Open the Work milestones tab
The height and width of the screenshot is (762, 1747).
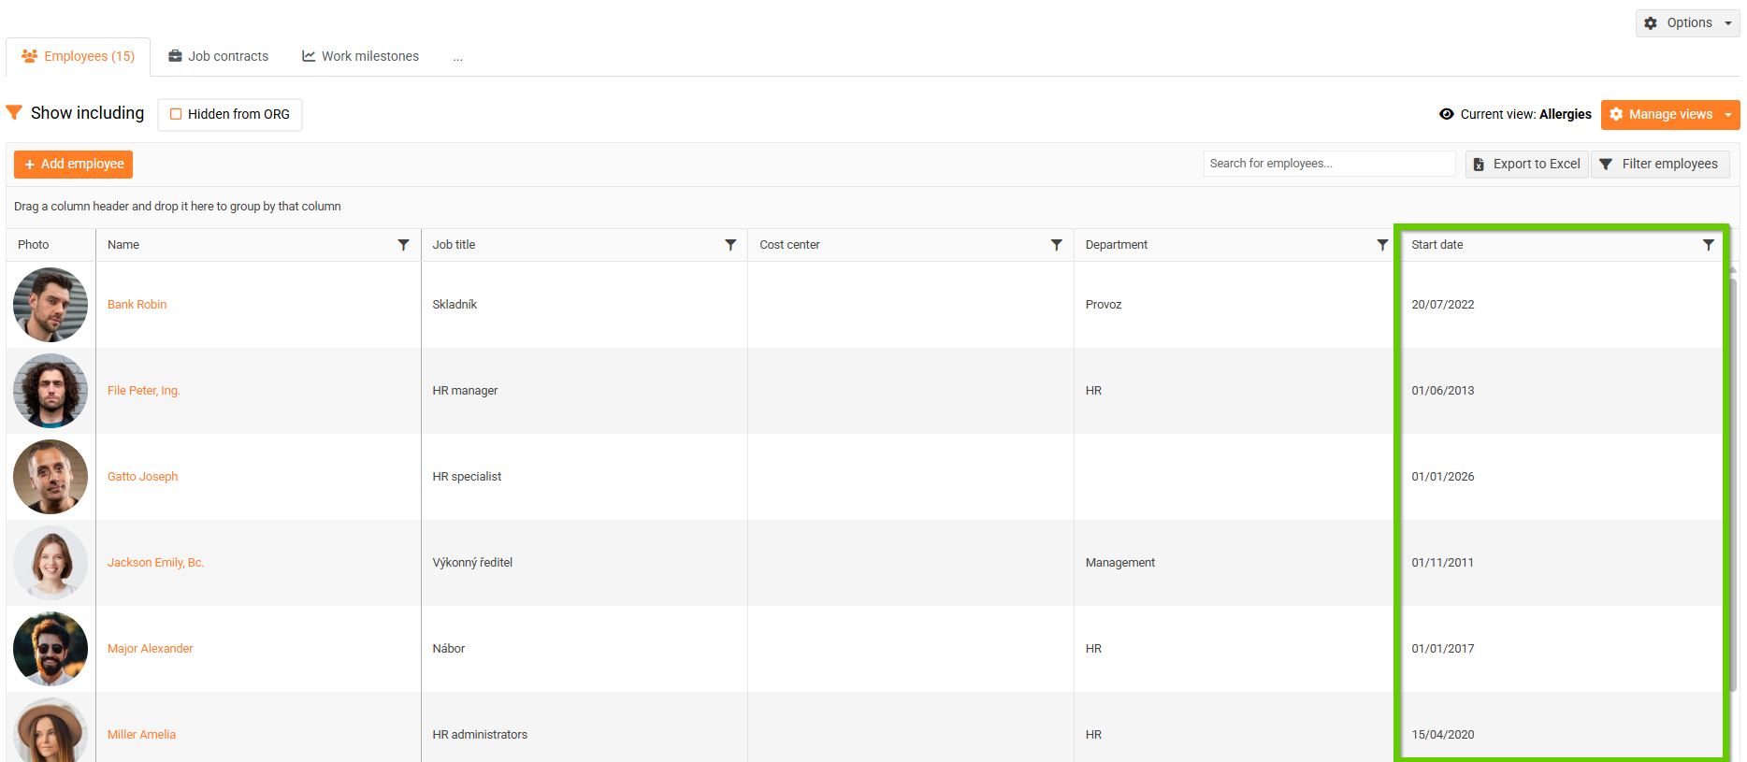pyautogui.click(x=360, y=56)
